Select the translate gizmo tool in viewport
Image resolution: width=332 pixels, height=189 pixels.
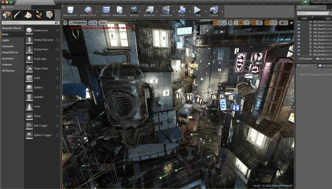click(215, 23)
